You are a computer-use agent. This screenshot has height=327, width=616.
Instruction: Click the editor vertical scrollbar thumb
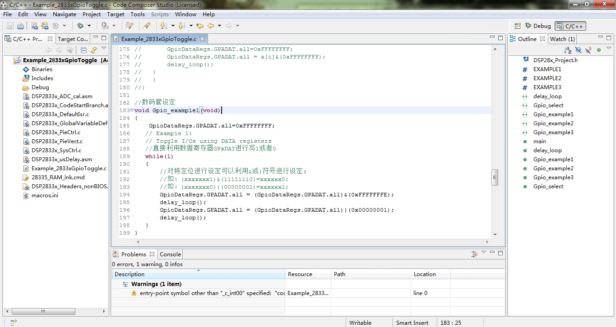click(495, 177)
